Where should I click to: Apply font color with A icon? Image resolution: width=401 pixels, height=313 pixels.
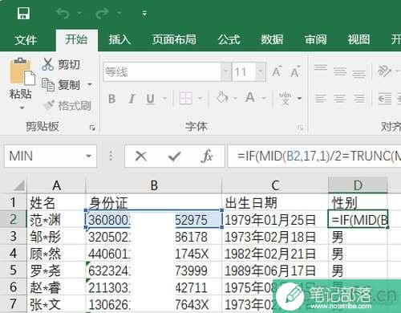click(250, 97)
